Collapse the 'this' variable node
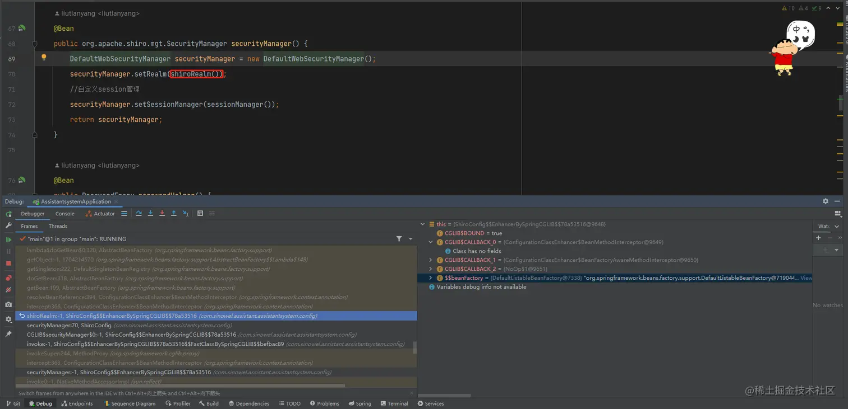The width and height of the screenshot is (848, 409). click(x=423, y=224)
